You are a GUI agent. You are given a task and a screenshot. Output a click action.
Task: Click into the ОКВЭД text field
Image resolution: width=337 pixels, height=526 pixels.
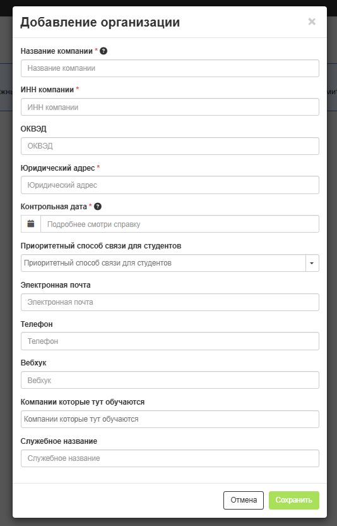coord(170,146)
